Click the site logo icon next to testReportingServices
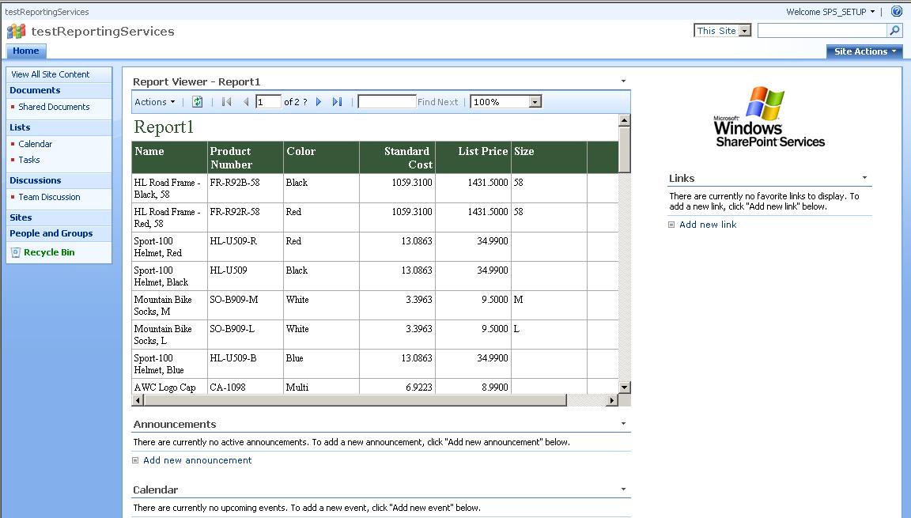The height and width of the screenshot is (518, 911). 17,32
